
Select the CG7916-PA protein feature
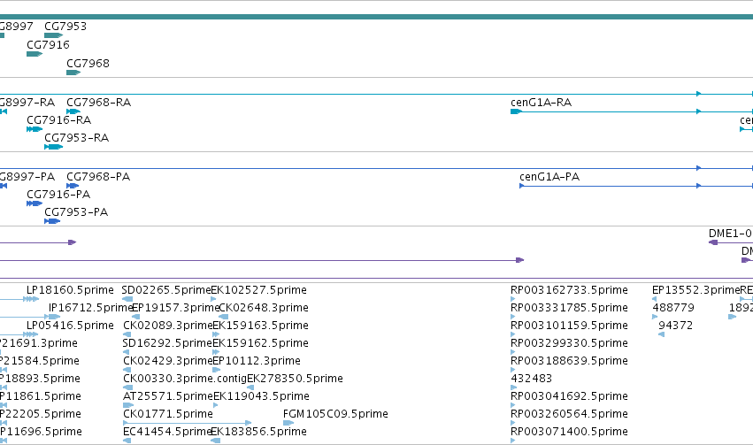tap(35, 203)
